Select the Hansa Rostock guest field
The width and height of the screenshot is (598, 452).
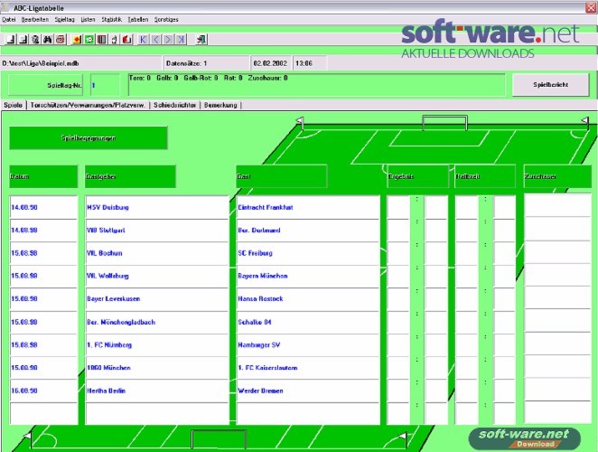click(x=308, y=299)
